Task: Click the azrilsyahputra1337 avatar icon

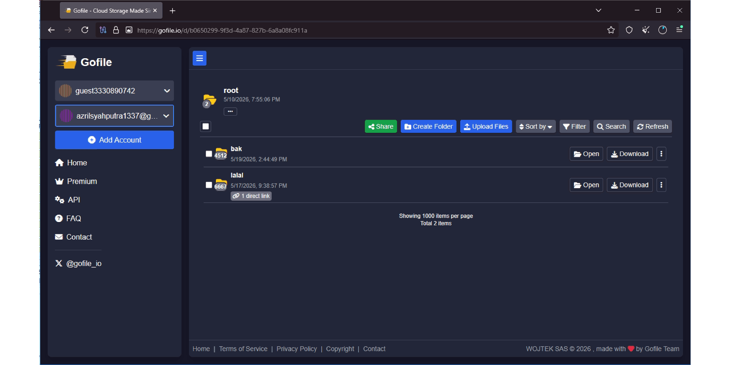Action: pos(66,116)
